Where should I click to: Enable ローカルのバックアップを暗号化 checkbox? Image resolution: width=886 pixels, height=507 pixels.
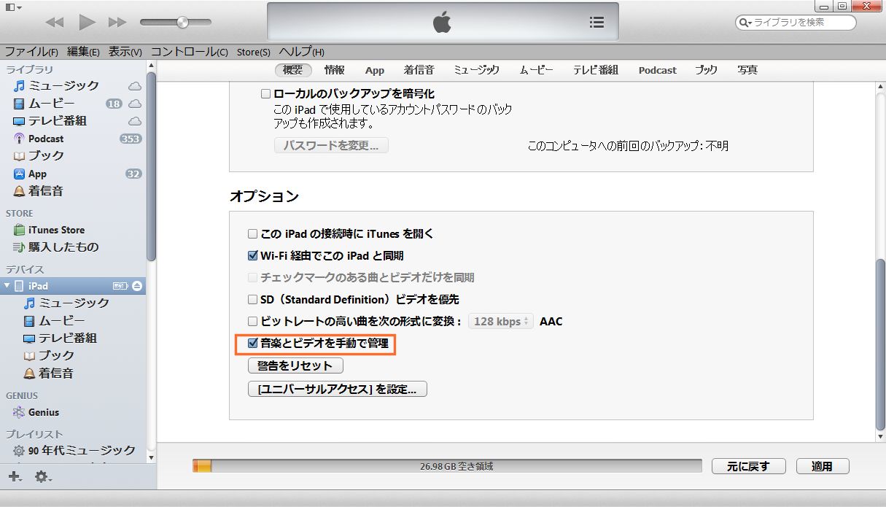point(265,94)
